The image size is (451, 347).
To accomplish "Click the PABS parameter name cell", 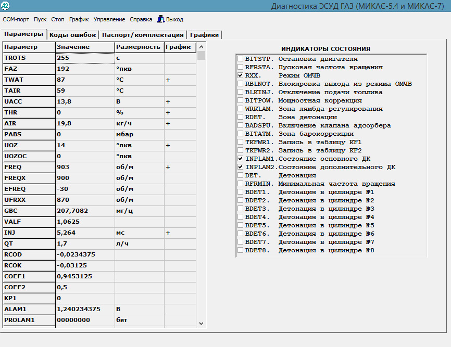I will coord(29,134).
